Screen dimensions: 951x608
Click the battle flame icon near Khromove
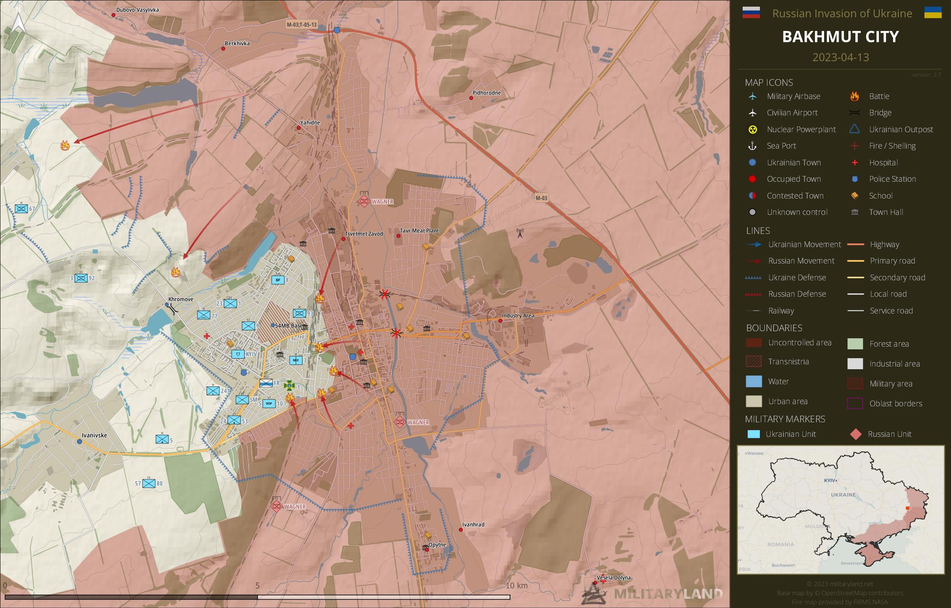coord(176,272)
